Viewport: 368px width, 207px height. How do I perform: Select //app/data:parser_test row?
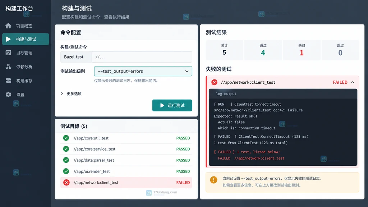tap(126, 160)
